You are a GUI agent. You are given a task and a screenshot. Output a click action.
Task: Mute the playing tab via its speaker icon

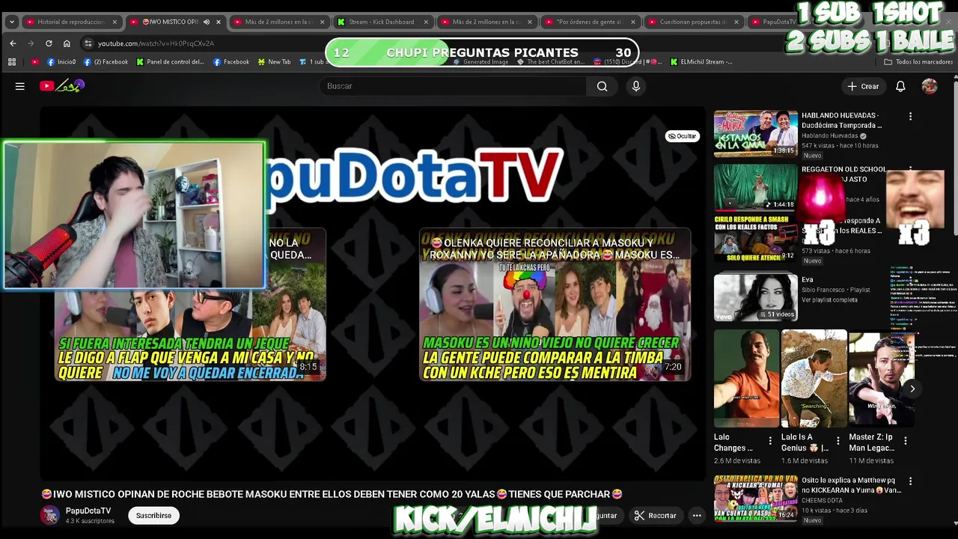click(207, 22)
